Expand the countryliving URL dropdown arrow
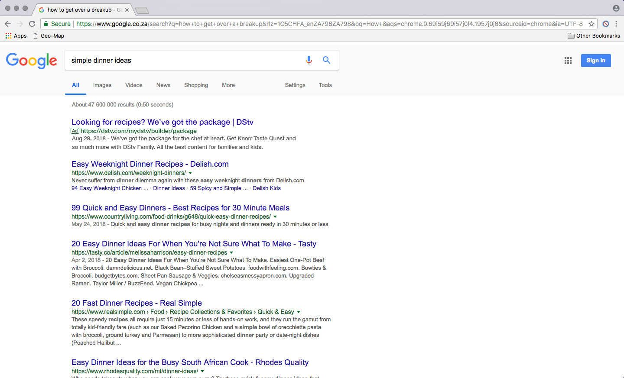This screenshot has width=624, height=378. [275, 216]
